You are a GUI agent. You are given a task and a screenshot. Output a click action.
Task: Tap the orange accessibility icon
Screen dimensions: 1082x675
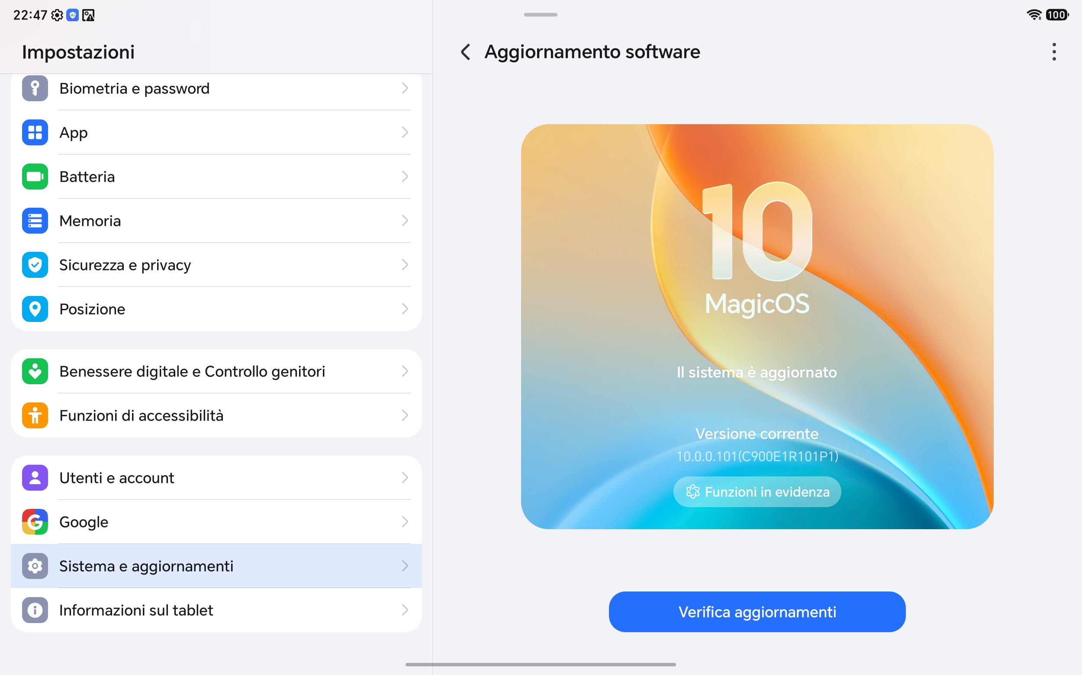(x=35, y=416)
